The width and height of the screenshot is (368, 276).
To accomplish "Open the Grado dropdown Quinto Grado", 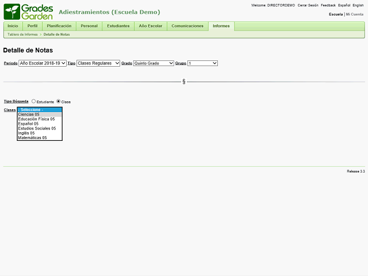I will (x=154, y=63).
